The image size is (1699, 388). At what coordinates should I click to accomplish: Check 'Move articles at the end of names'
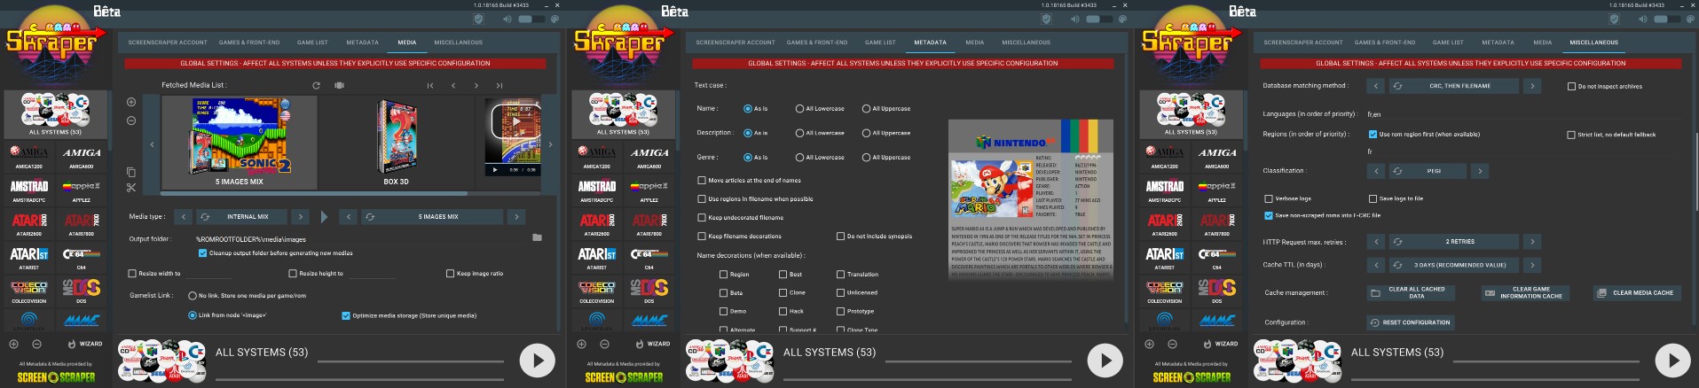click(x=702, y=180)
